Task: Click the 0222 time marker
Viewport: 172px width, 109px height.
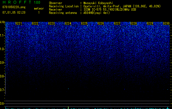Action: point(35,23)
